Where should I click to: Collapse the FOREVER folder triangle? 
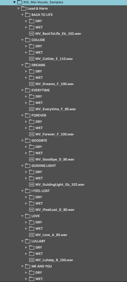point(22,116)
